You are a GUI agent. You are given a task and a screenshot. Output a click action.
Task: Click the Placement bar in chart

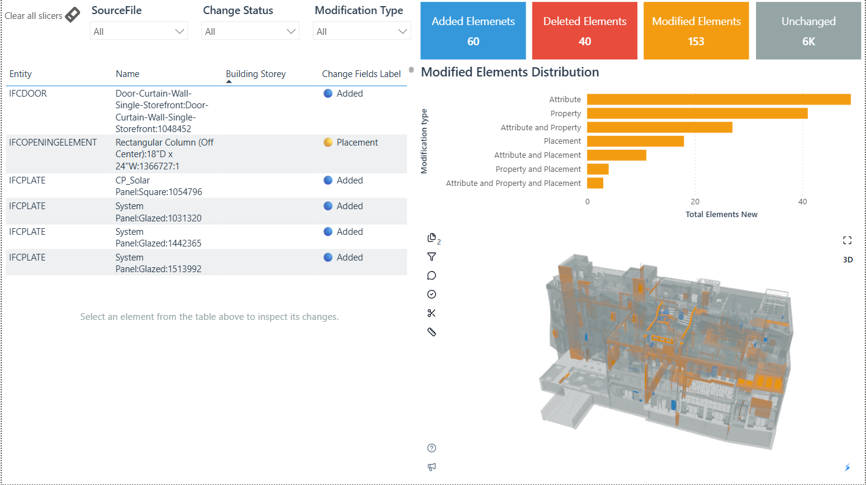pyautogui.click(x=636, y=141)
